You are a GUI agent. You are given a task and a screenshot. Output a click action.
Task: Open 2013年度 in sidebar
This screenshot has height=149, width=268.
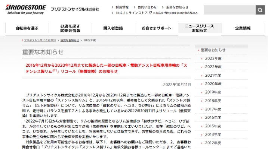click(x=213, y=134)
